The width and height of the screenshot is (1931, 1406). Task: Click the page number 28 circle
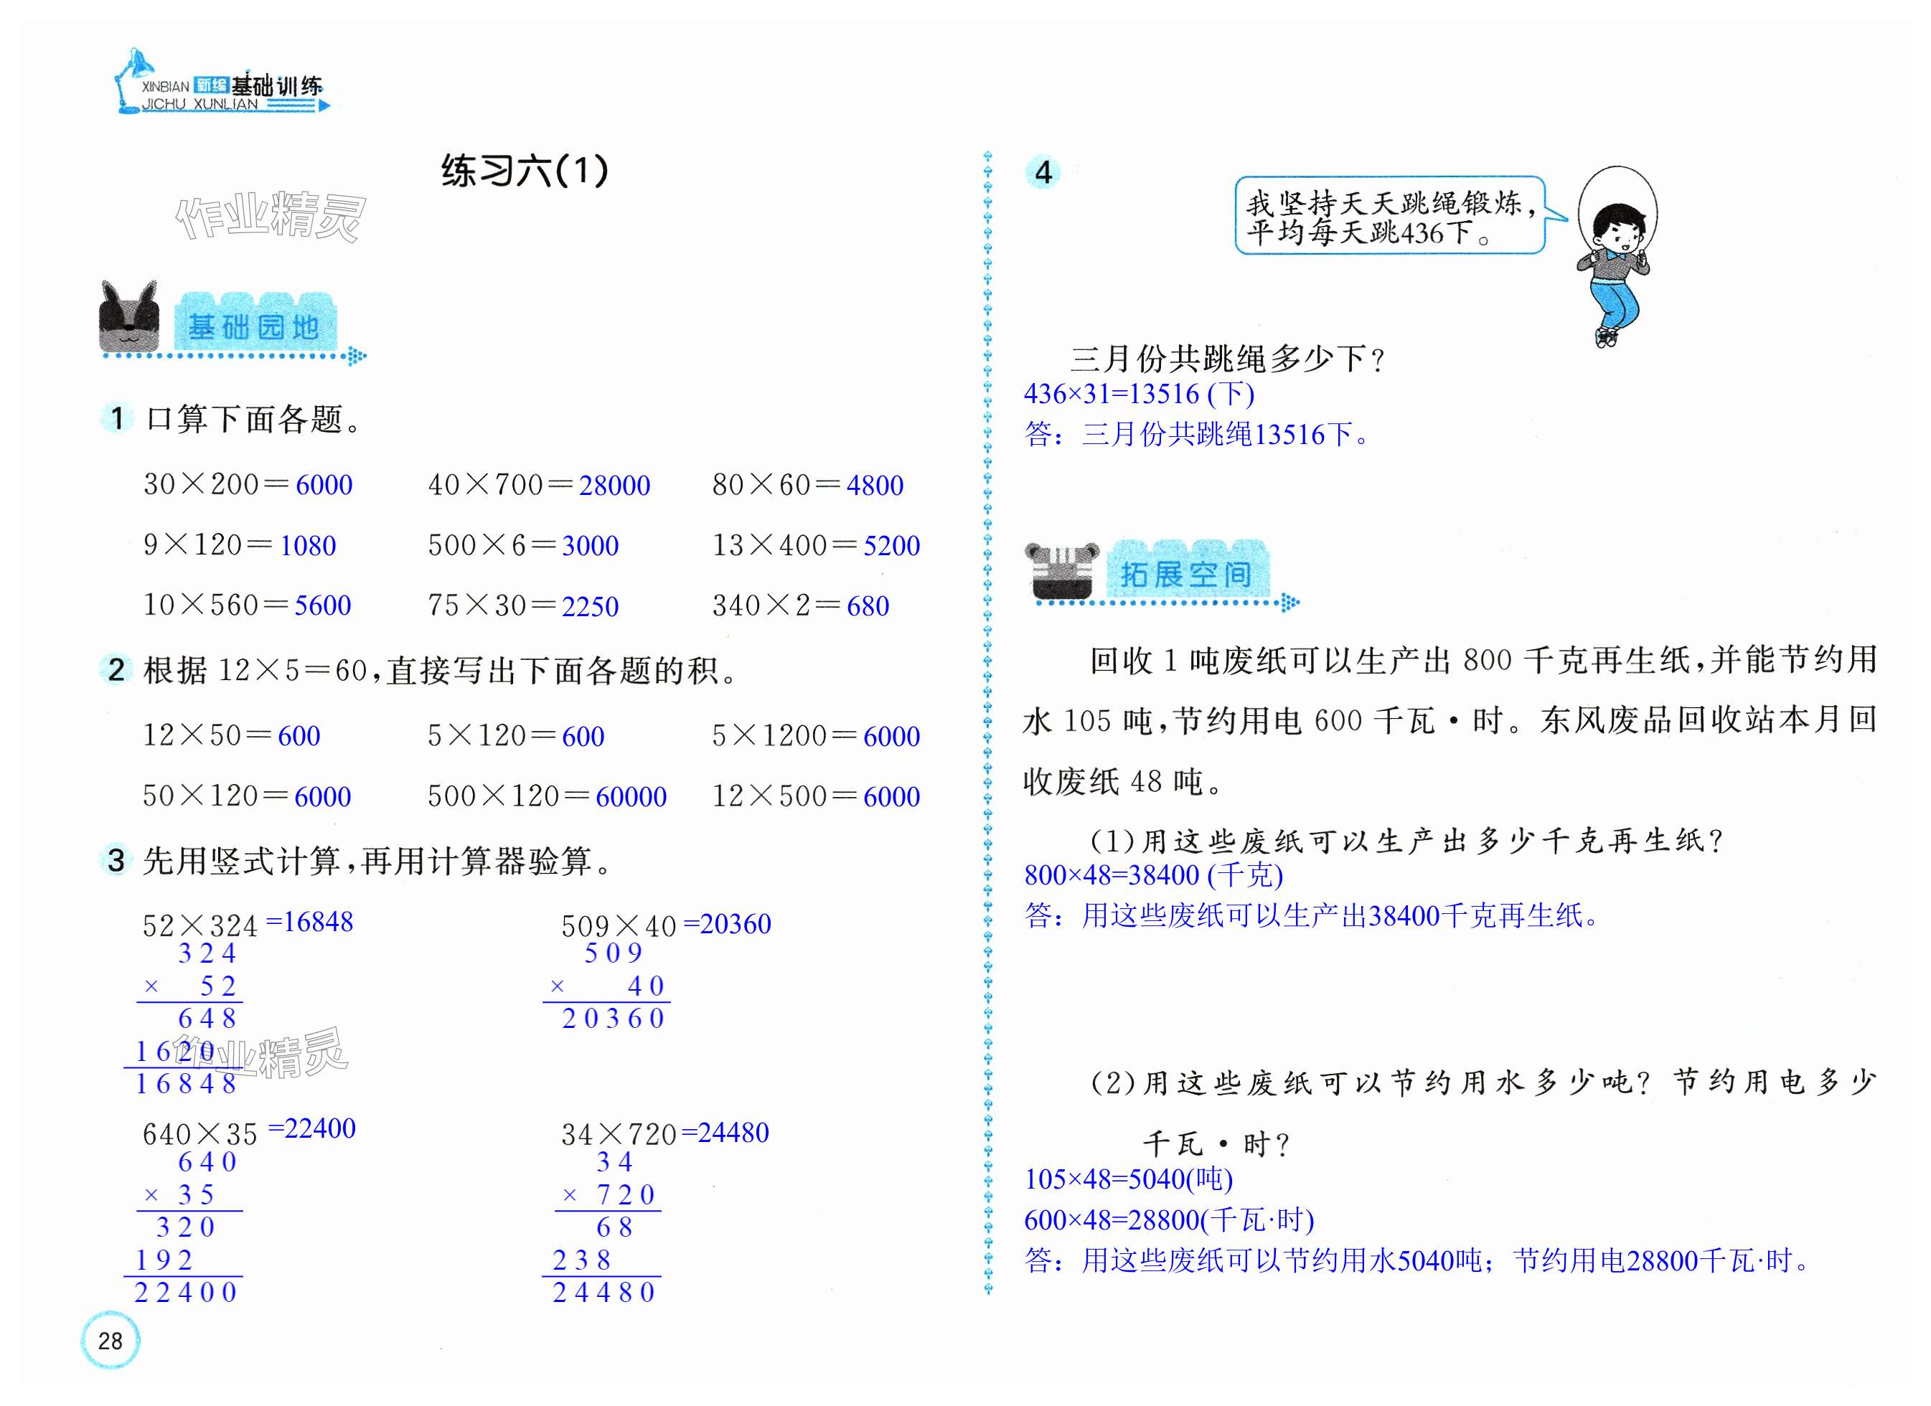(111, 1341)
